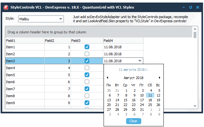The height and width of the screenshot is (127, 204).
Task: Click the scroll up arrow of grid
Action: 195,29
